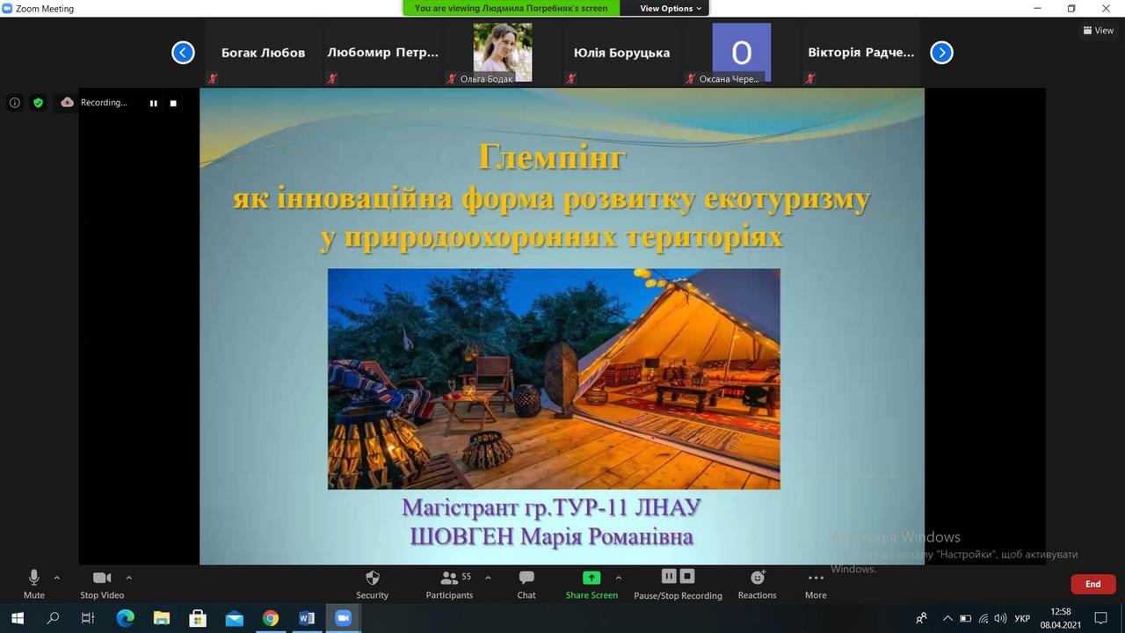Screen dimensions: 1125x633
Task: Click the meeting information icon
Action: tap(15, 103)
